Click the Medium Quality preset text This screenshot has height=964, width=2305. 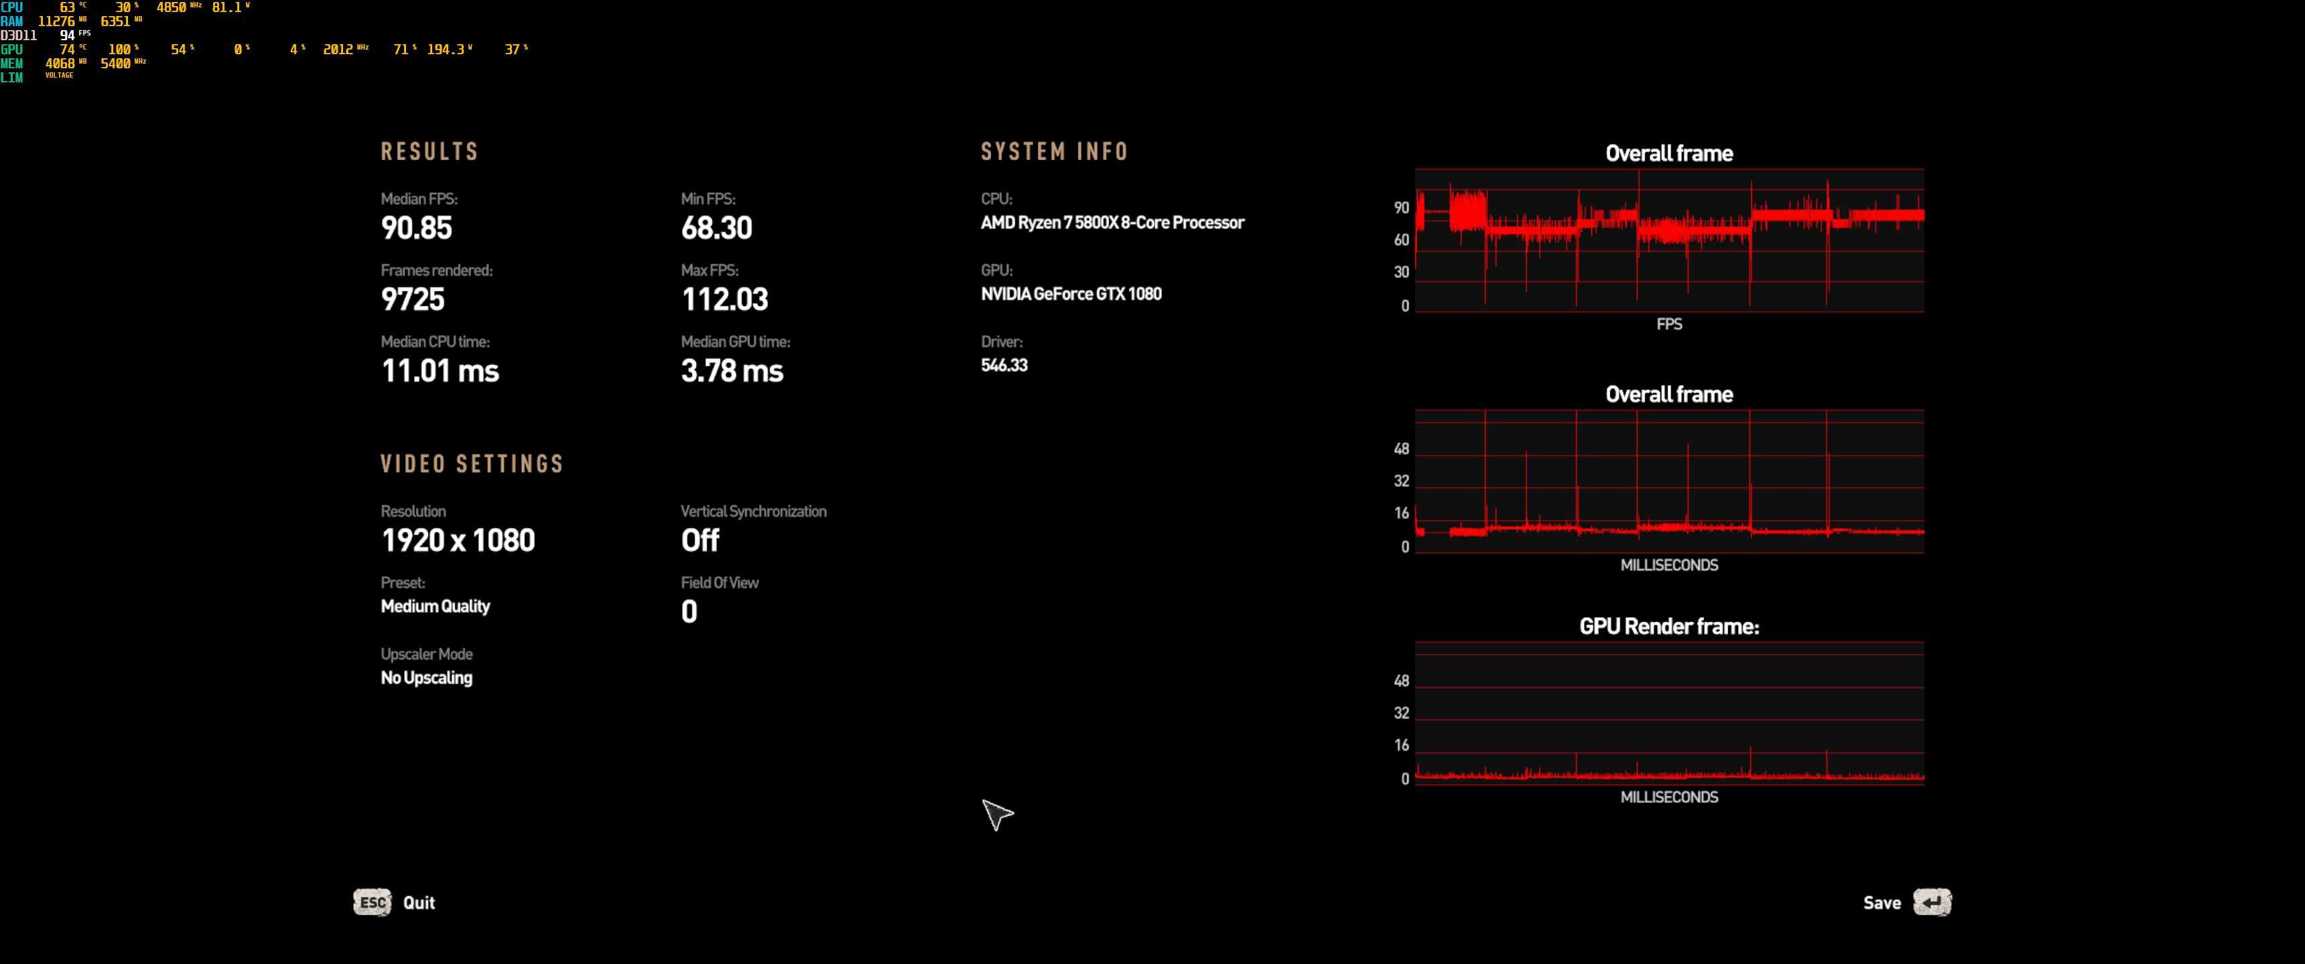click(x=435, y=607)
